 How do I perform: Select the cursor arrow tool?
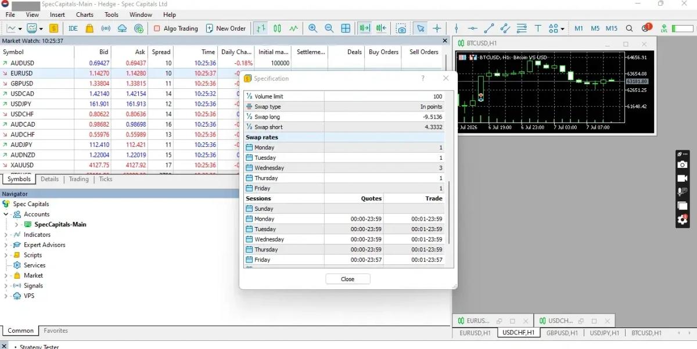(421, 28)
